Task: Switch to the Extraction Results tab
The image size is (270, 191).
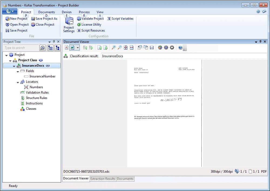Action: pos(103,179)
